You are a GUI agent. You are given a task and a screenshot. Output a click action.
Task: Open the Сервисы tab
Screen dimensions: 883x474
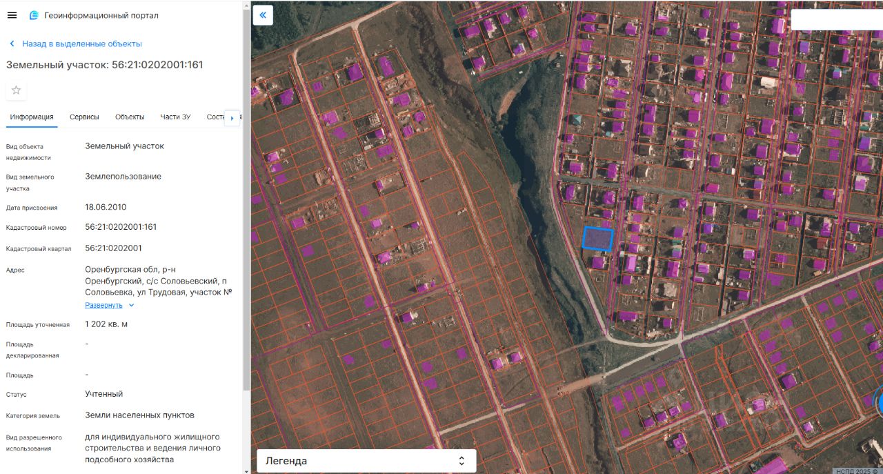point(84,117)
